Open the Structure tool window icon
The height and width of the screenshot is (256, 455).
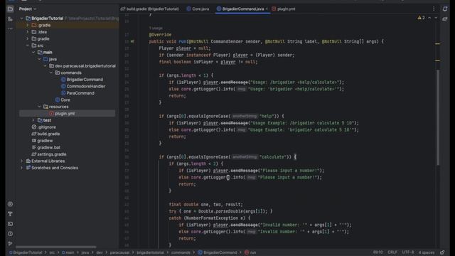click(10, 19)
